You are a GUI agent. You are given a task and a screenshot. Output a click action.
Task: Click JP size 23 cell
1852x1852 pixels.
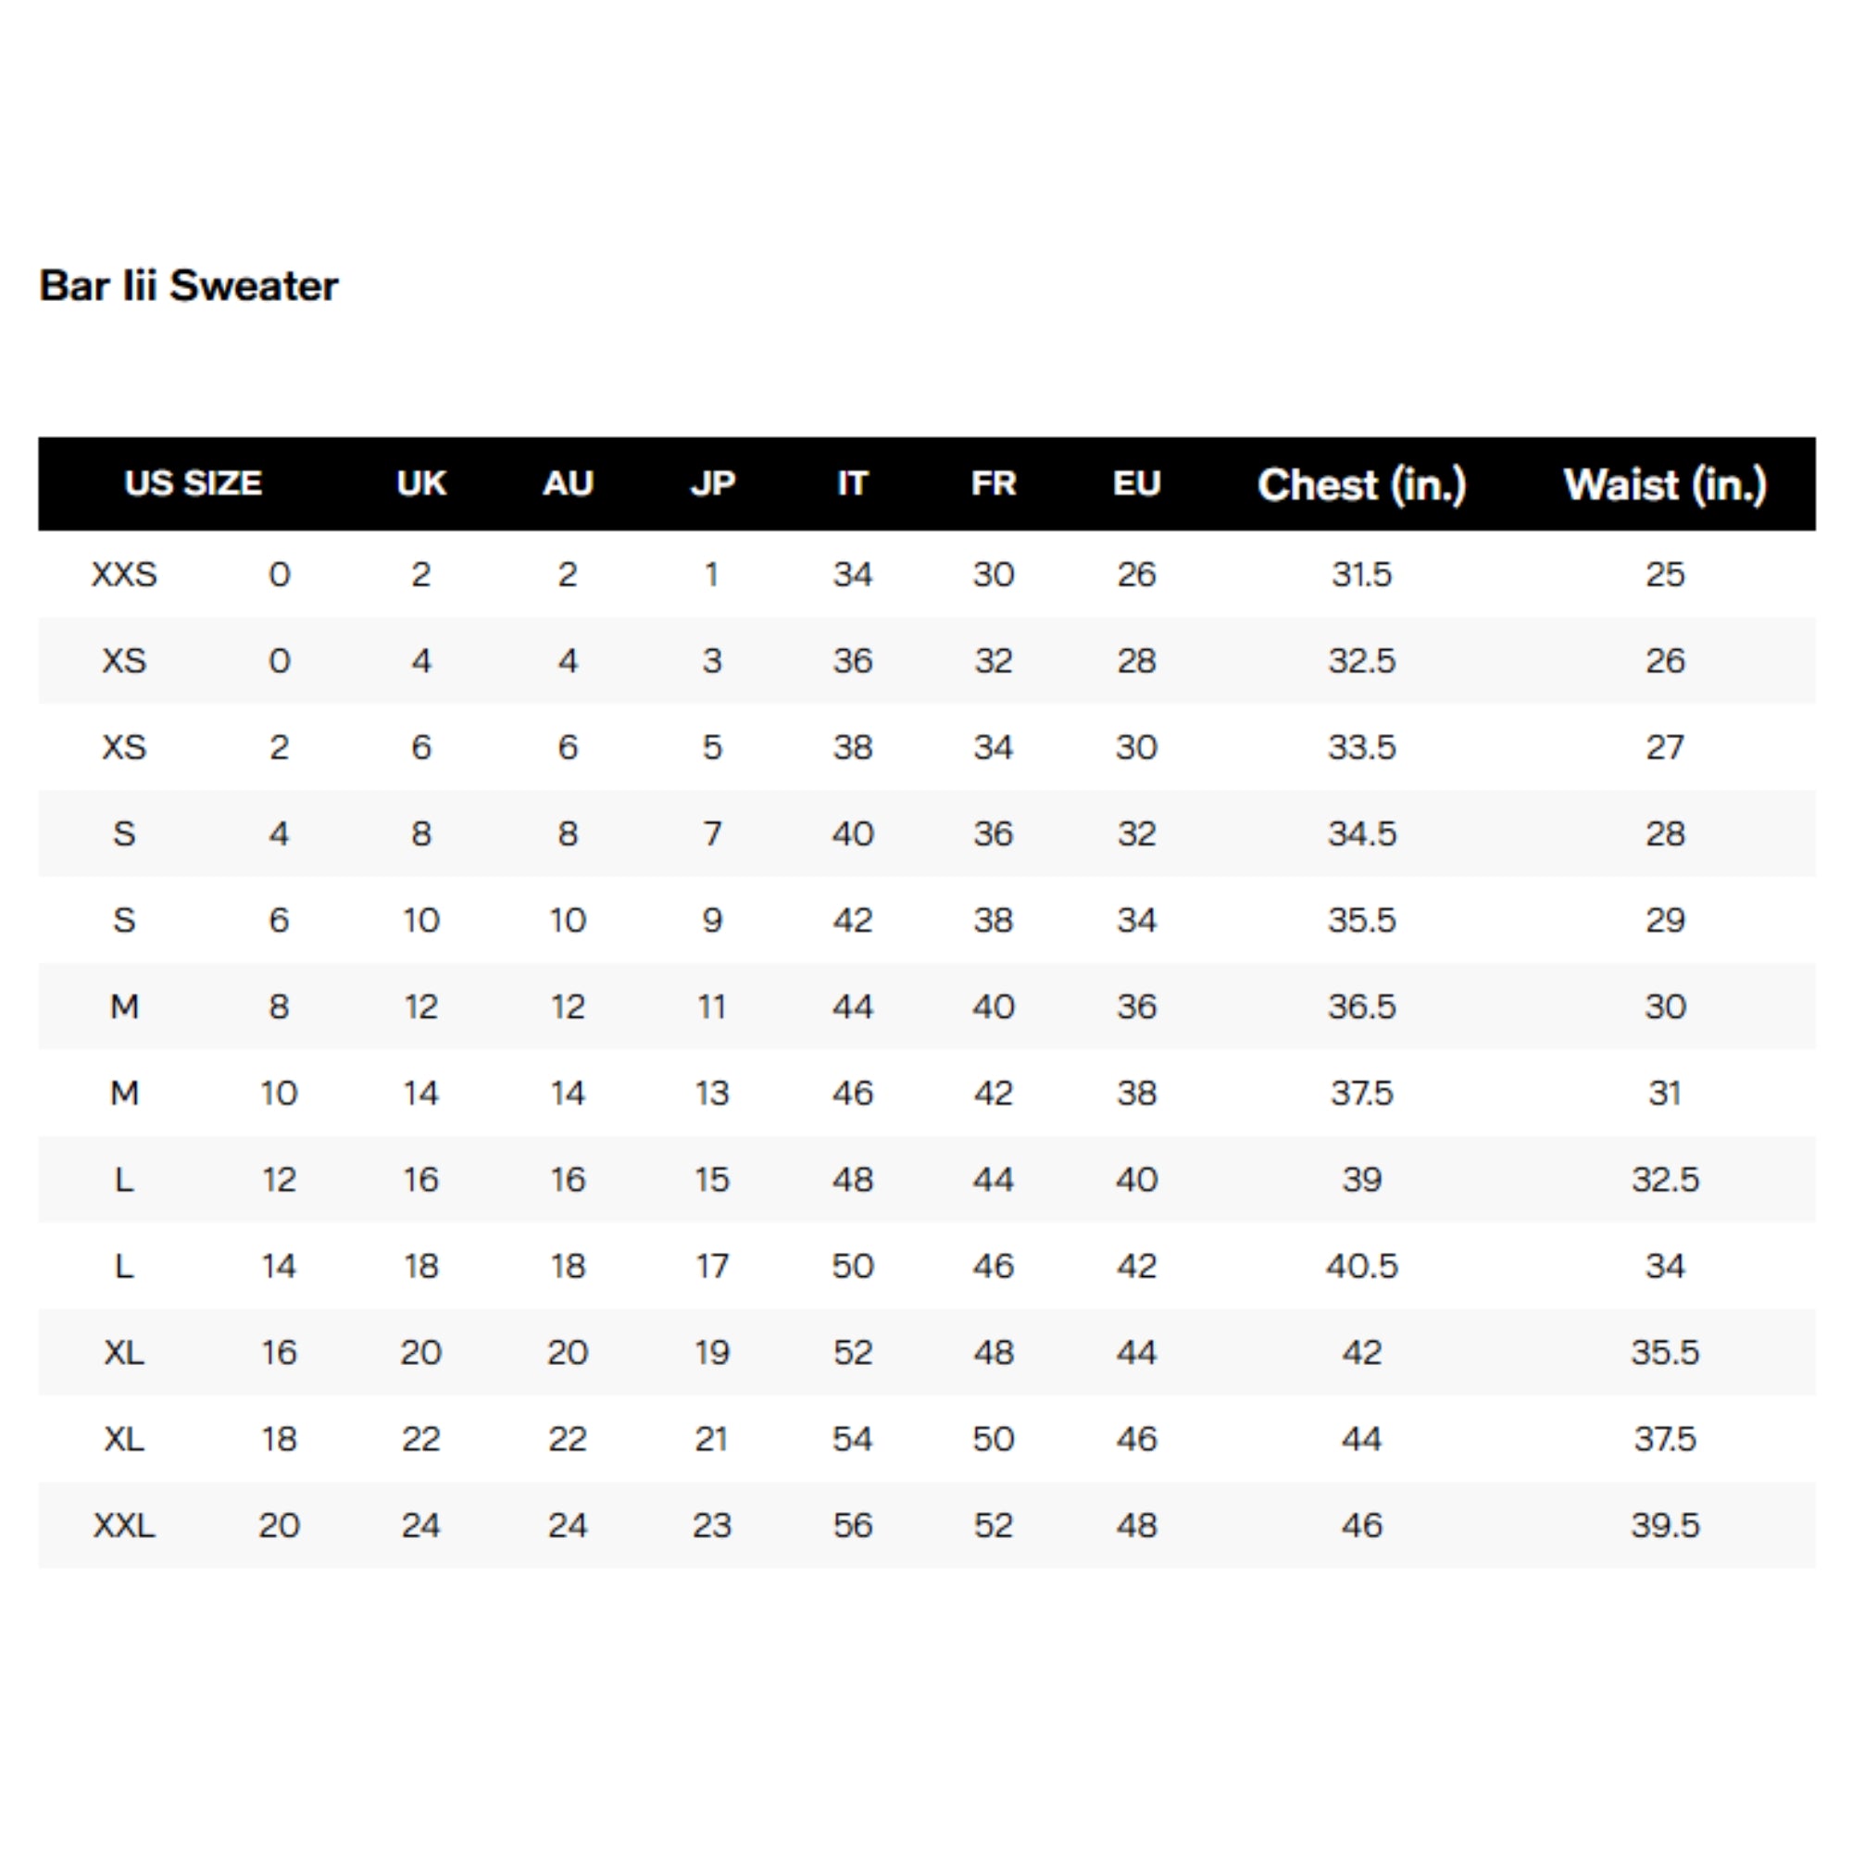tap(712, 1525)
